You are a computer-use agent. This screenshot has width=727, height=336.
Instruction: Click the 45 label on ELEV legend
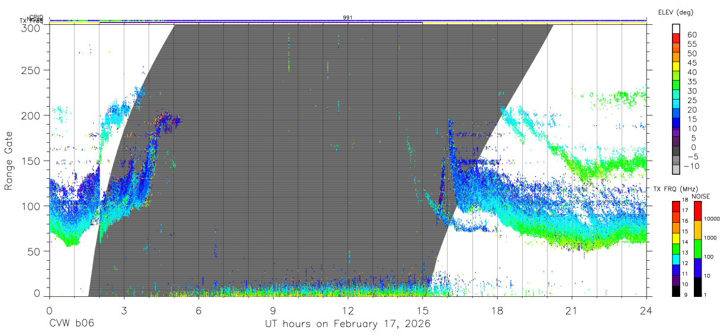[691, 63]
